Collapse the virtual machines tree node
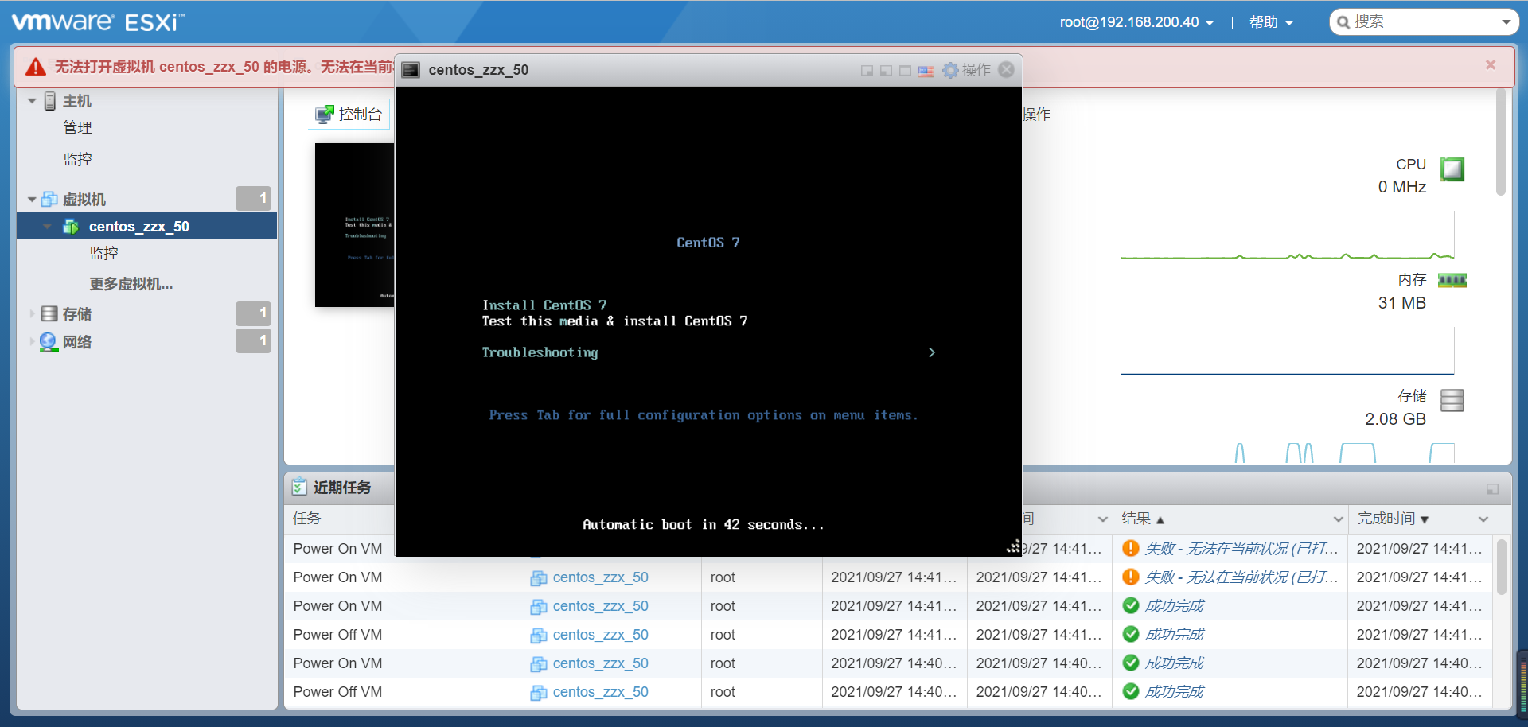The height and width of the screenshot is (727, 1528). coord(32,199)
